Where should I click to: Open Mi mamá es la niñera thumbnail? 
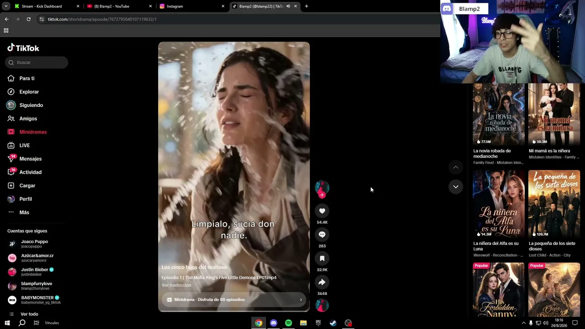[x=554, y=114]
